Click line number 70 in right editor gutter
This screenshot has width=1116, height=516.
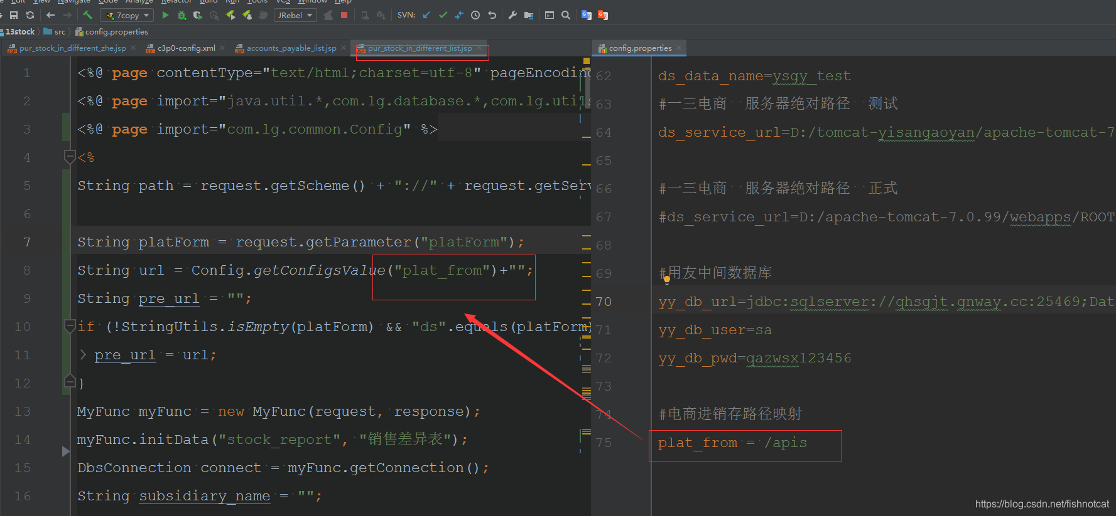[604, 302]
